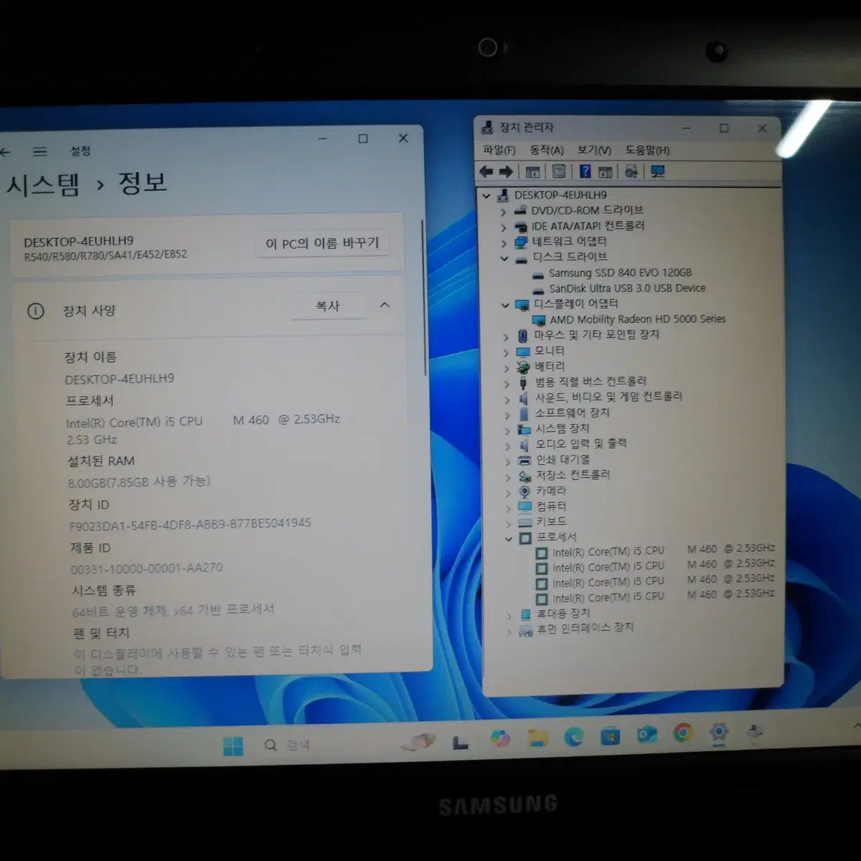Click the Device Manager icon on taskbar
861x861 pixels.
pyautogui.click(x=753, y=732)
